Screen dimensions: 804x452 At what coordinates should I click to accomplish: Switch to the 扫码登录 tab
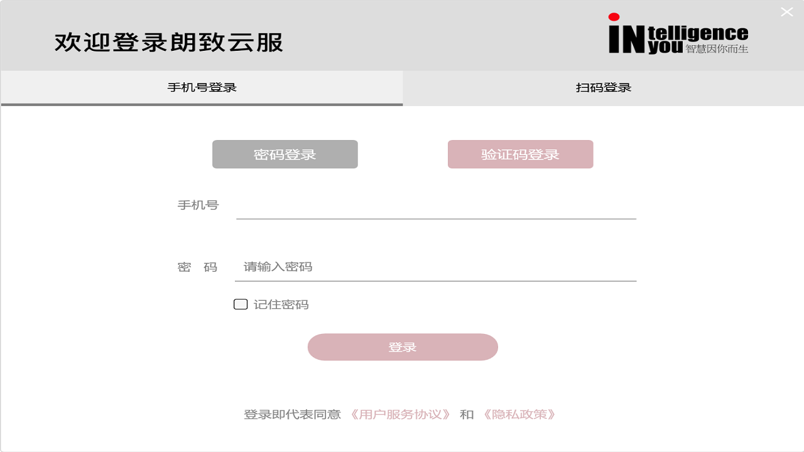click(x=602, y=88)
